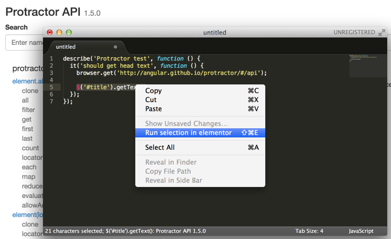Click Reveal in Side Bar menu entry
This screenshot has height=239, width=391.
click(200, 180)
